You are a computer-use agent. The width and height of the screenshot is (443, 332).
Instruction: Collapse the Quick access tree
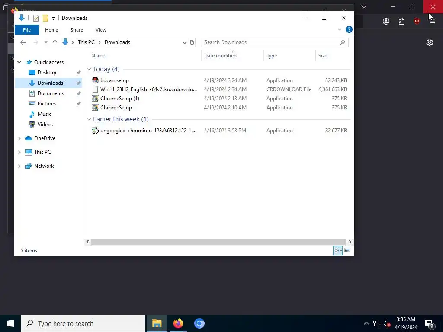(19, 62)
